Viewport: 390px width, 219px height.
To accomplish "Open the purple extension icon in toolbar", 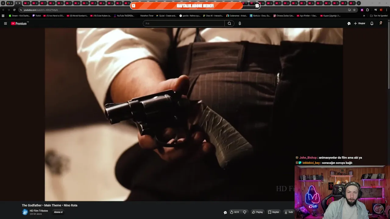I will click(362, 10).
